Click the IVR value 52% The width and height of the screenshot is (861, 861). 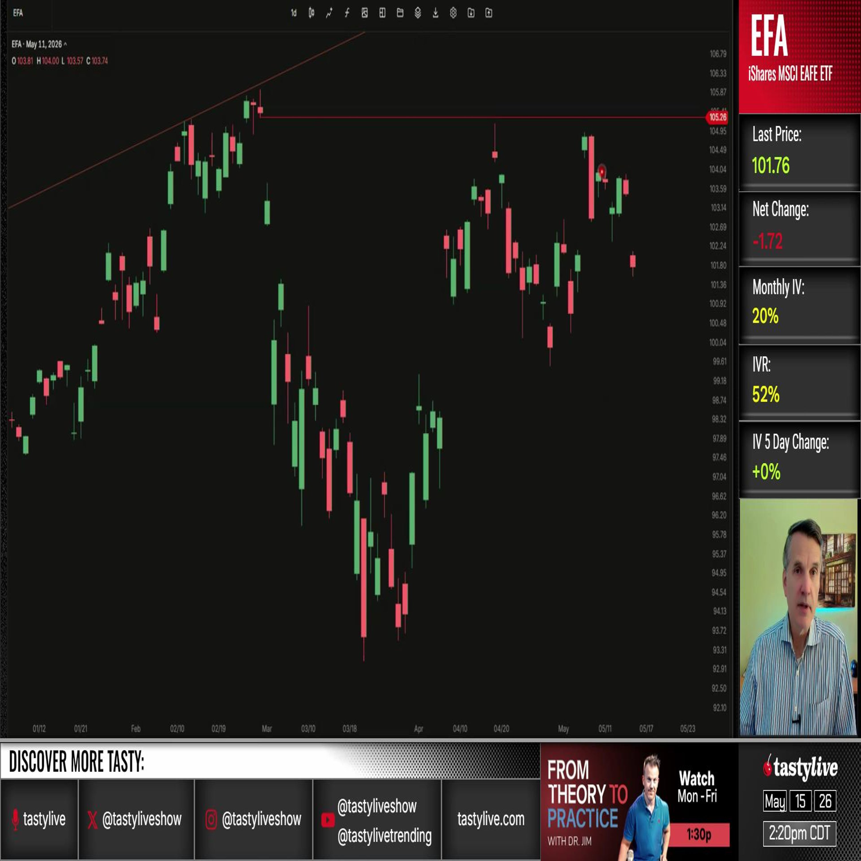click(766, 394)
